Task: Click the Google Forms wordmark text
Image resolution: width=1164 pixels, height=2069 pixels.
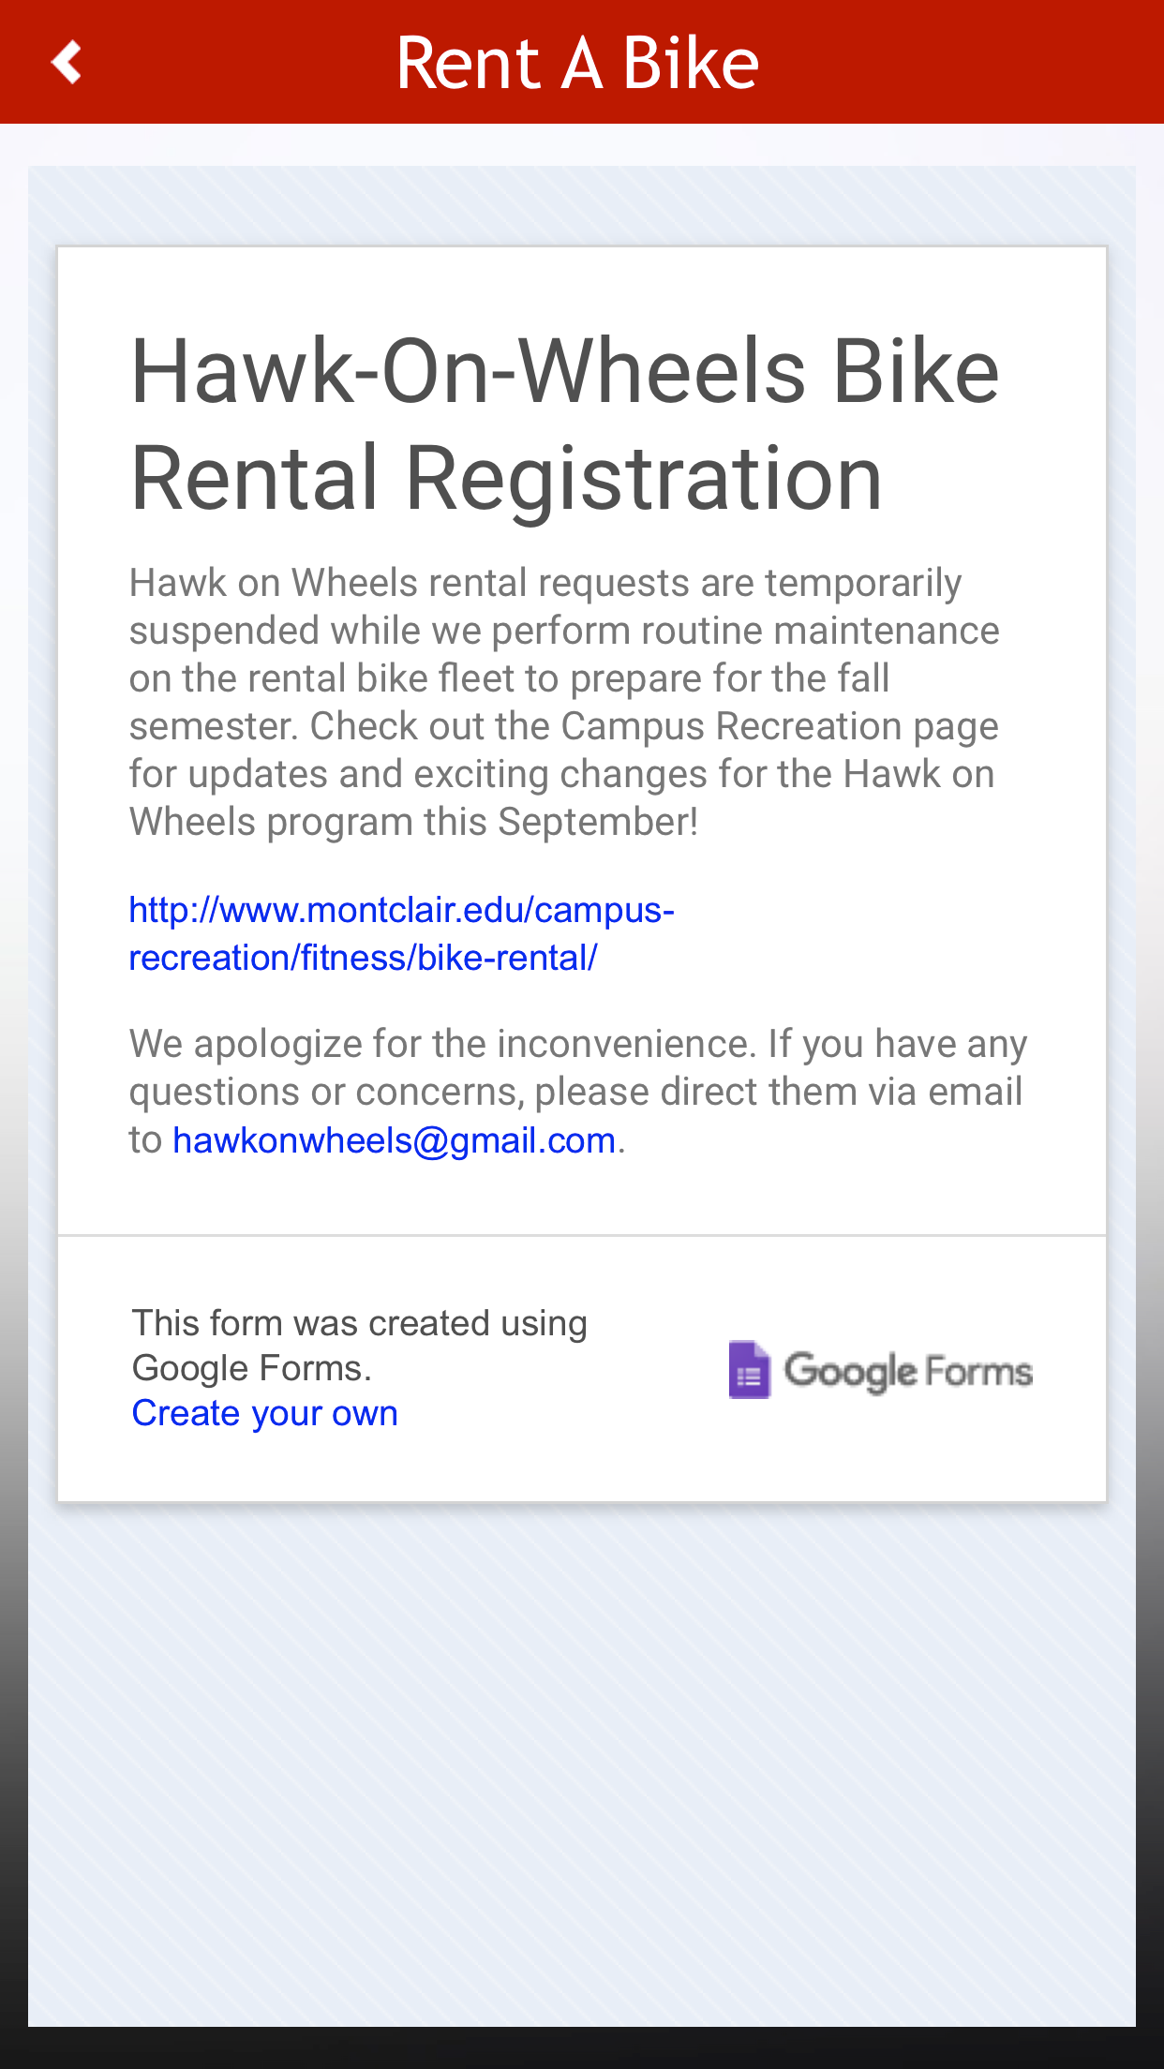Action: (x=907, y=1371)
